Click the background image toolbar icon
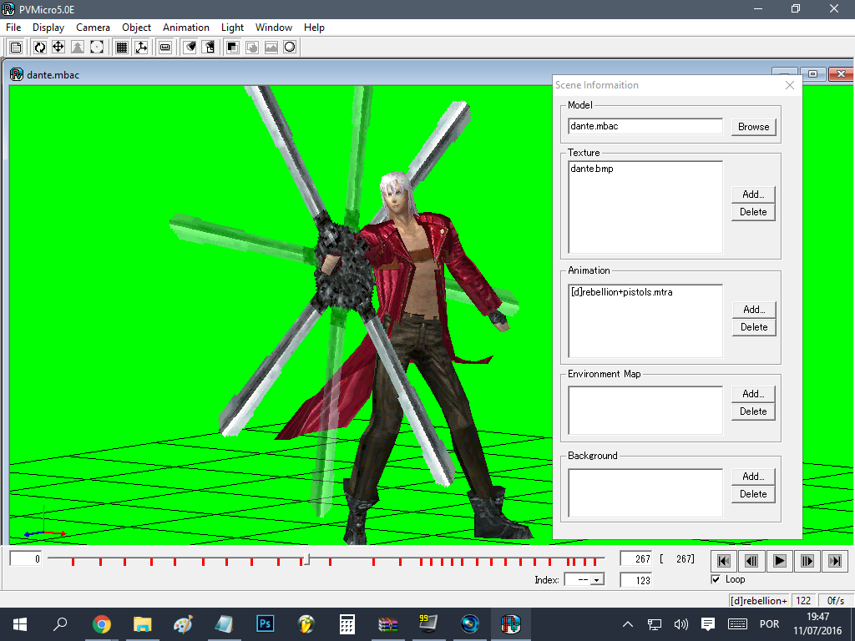 pyautogui.click(x=271, y=48)
